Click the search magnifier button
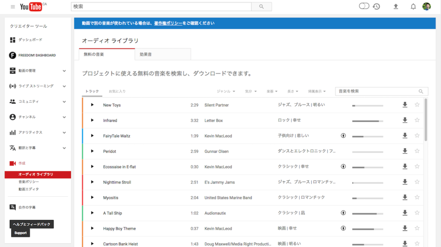Viewport: 441px width, 247px height. [x=261, y=6]
